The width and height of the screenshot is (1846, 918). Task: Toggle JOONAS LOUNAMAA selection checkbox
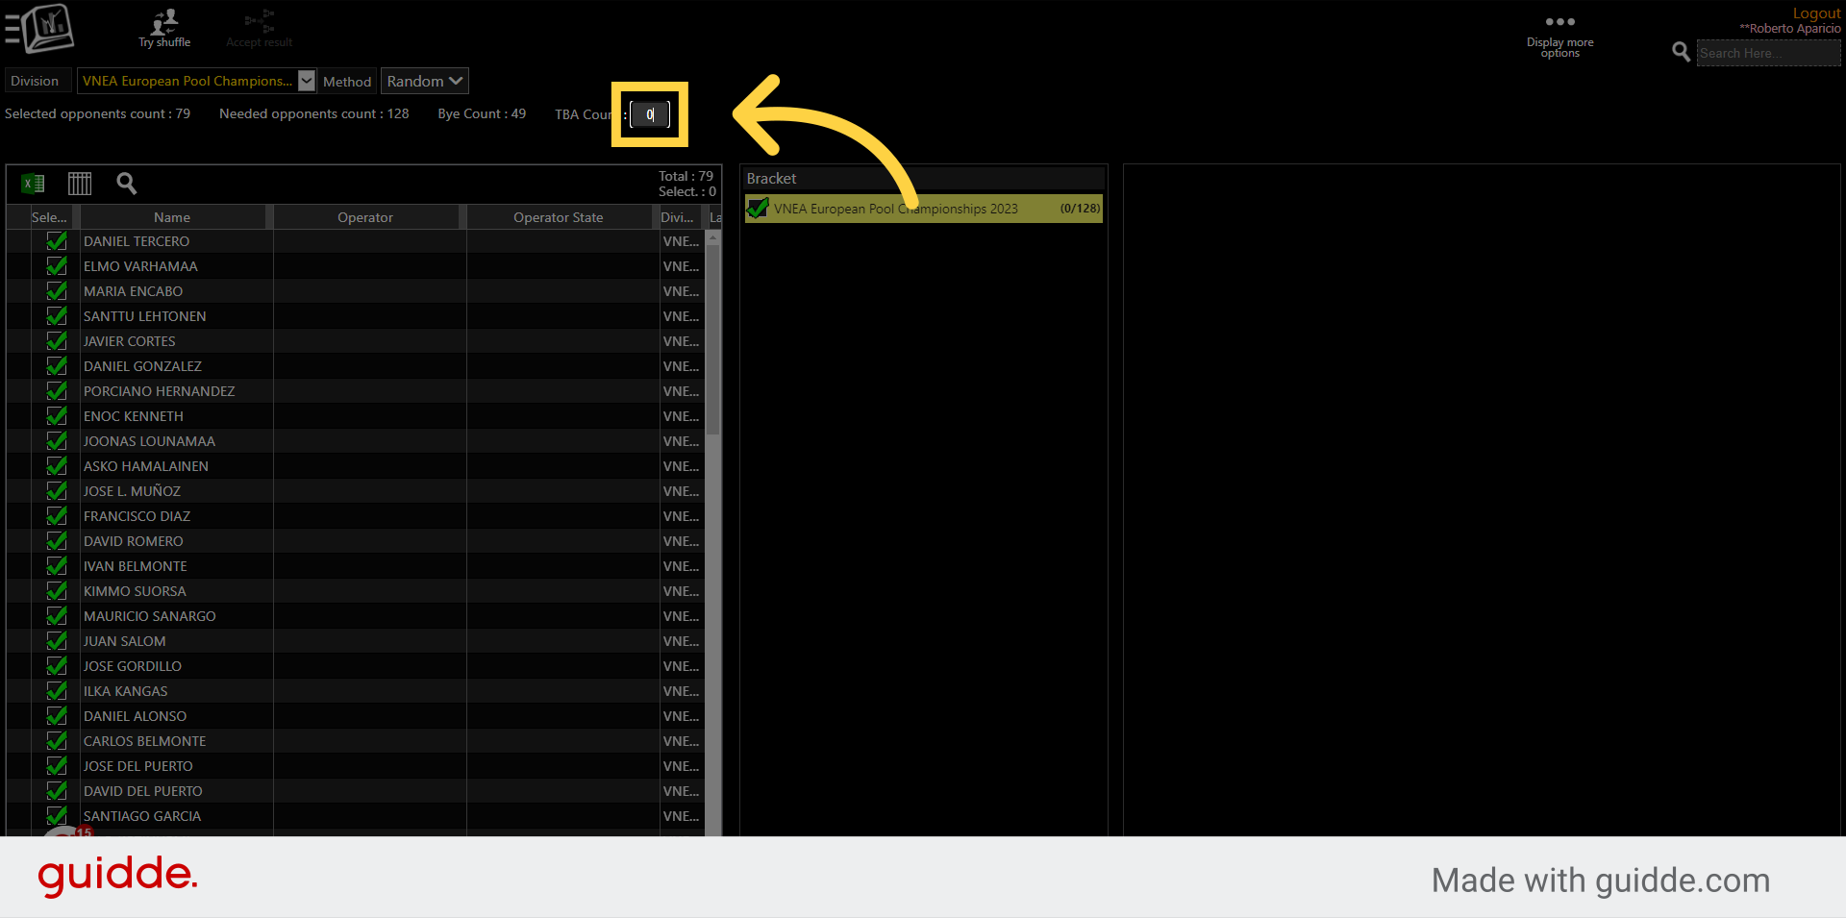pos(57,441)
